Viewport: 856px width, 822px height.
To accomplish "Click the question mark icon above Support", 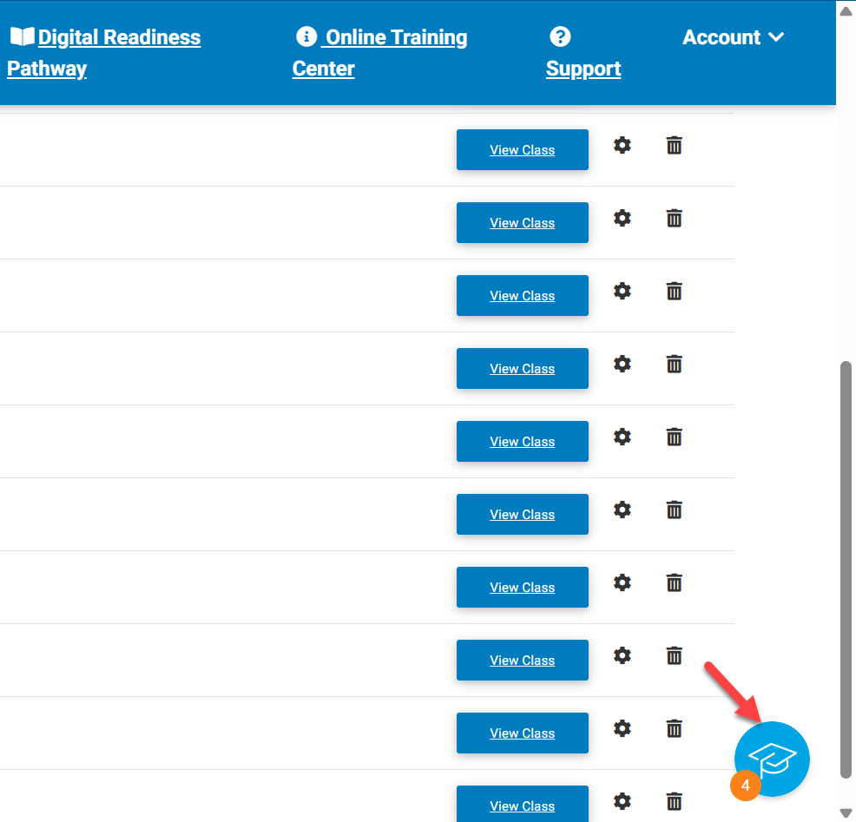I will tap(560, 36).
